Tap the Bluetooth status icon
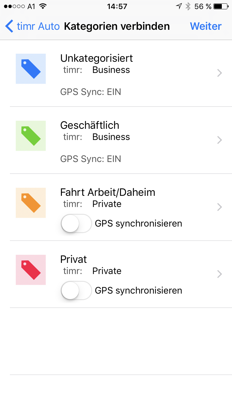The height and width of the screenshot is (414, 232). 188,7
